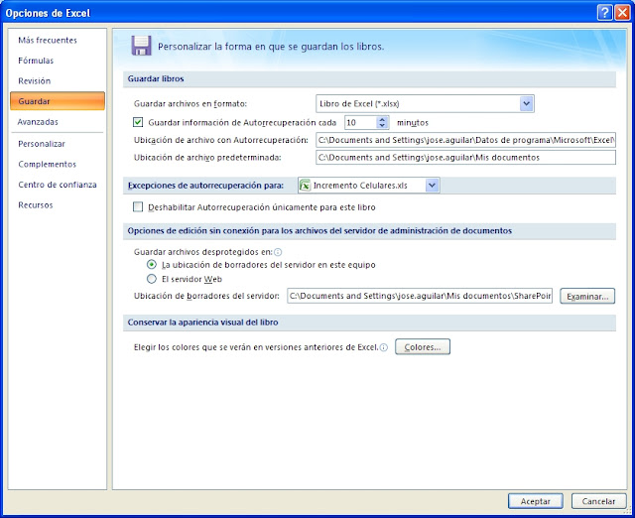
Task: Close the Opciones de Excel dialog
Action: coord(622,13)
